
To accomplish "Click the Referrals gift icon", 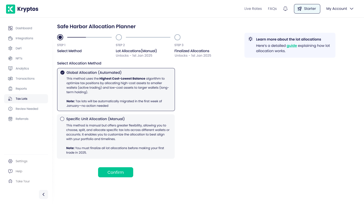I will coord(10,119).
